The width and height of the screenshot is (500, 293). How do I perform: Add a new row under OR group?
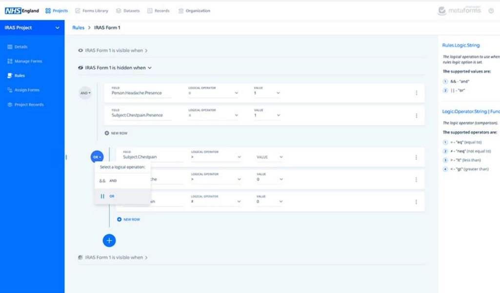(x=128, y=219)
